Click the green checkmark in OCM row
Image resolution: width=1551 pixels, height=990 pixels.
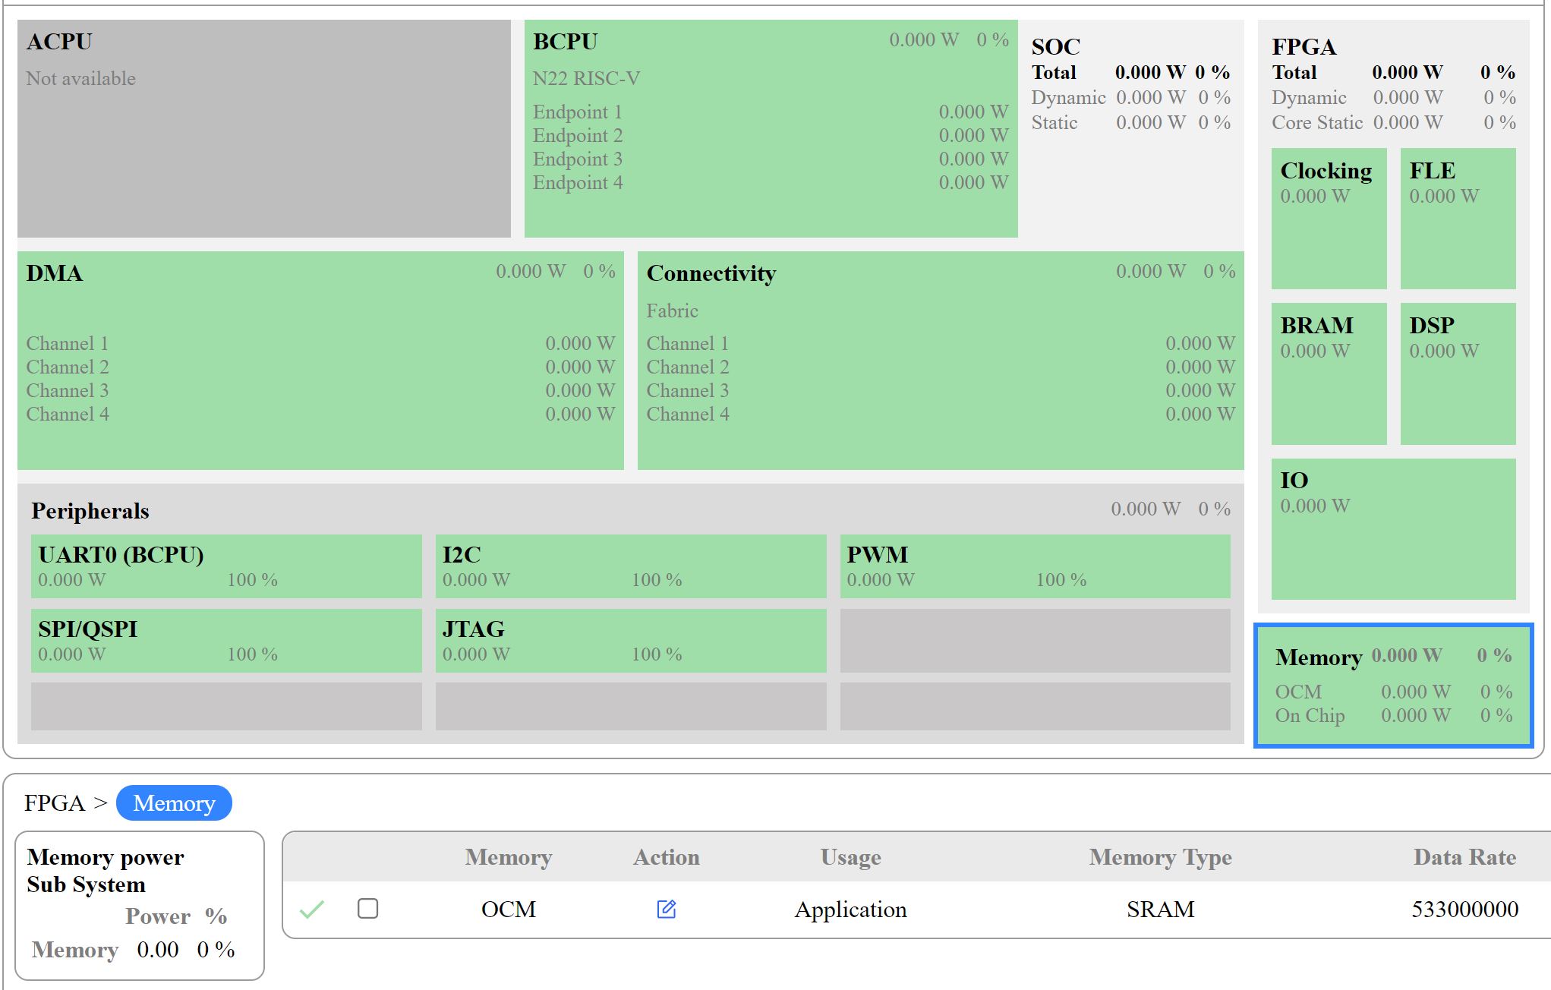[312, 909]
